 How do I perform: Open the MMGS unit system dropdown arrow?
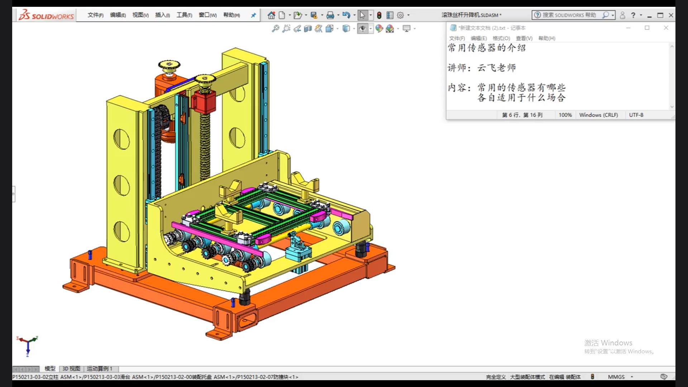632,377
